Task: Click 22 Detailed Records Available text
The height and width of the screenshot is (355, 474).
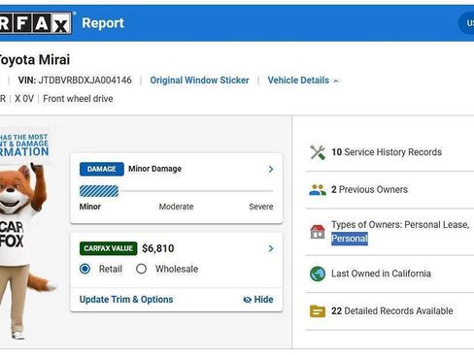Action: [x=392, y=311]
